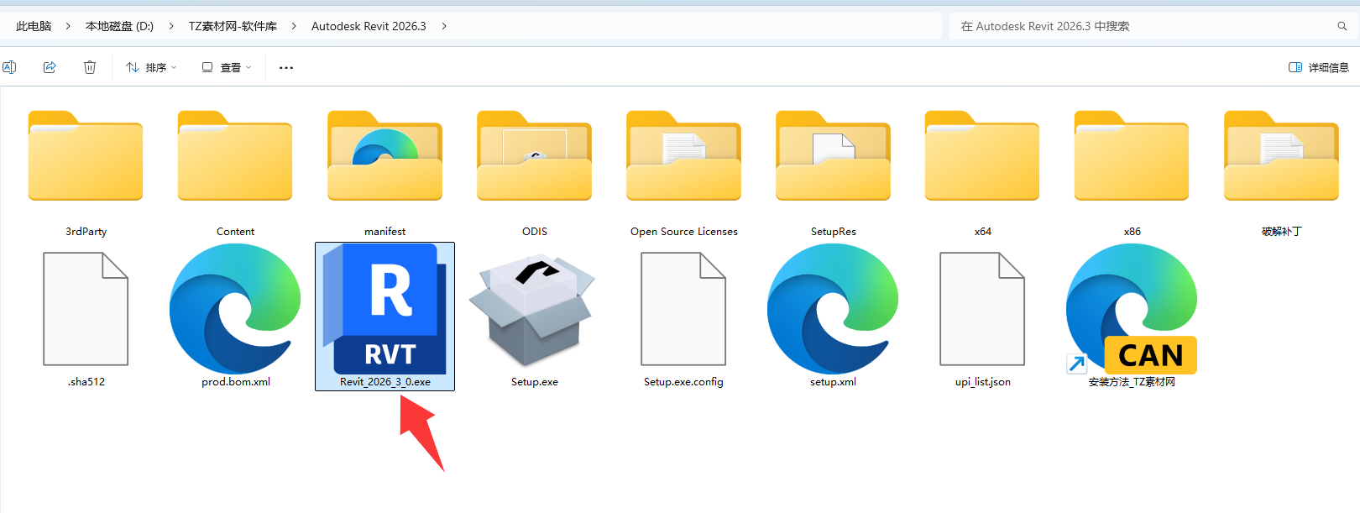
Task: Expand the chevron after TZ素材网-软件库
Action: [x=294, y=26]
